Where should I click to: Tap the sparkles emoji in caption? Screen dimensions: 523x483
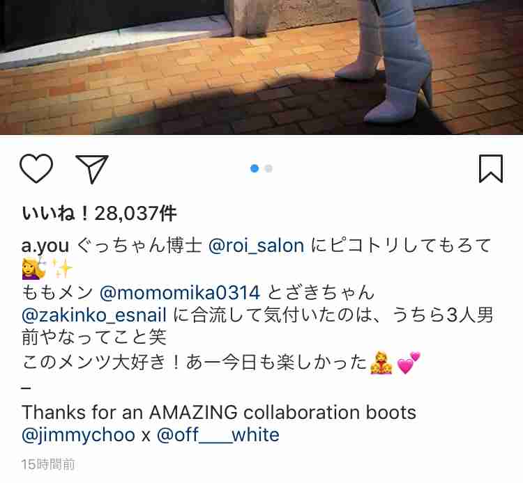pos(61,268)
